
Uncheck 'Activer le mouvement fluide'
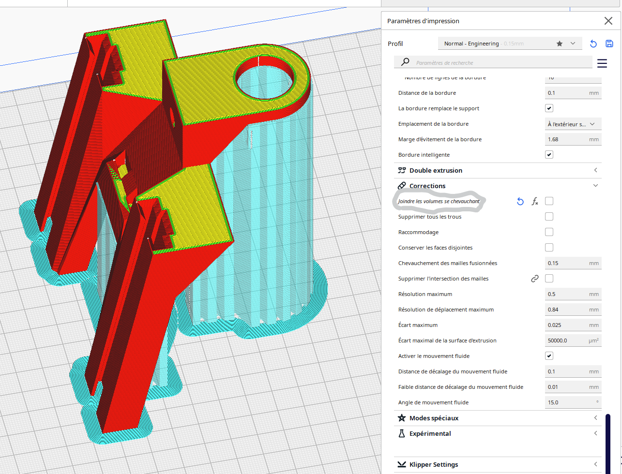[549, 356]
